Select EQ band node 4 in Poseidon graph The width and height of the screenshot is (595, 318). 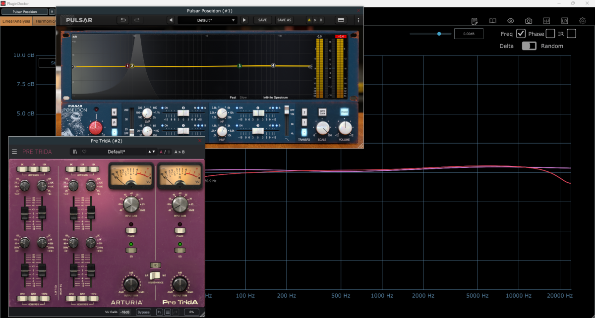tap(273, 65)
